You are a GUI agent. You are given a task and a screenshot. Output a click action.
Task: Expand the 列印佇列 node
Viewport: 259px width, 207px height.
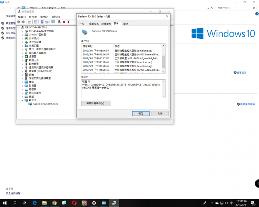[22, 38]
